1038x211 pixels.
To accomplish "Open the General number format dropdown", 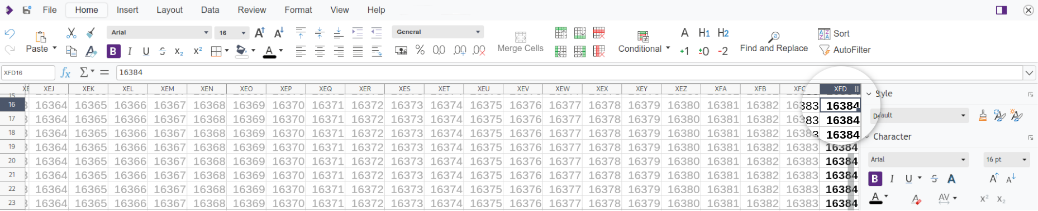I will [x=478, y=32].
